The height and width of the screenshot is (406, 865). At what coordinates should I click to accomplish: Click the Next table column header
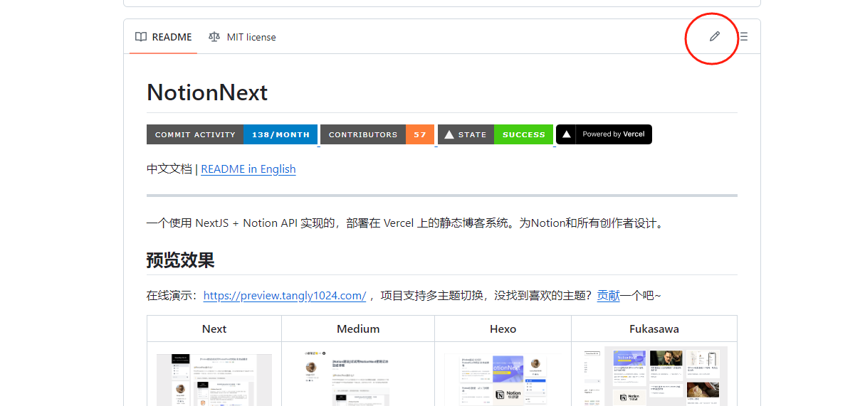tap(214, 328)
